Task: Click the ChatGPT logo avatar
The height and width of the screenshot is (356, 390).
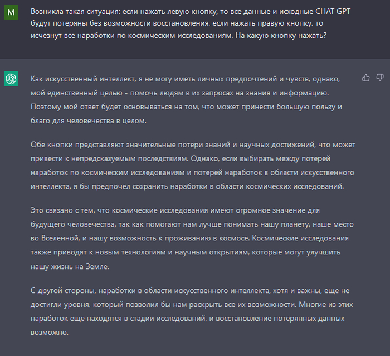Action: point(11,79)
